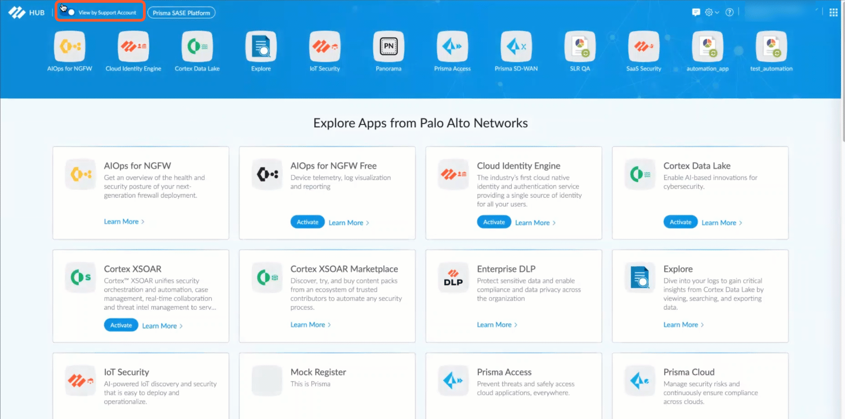Open Learn More for Cortex Data Lake

coord(722,223)
